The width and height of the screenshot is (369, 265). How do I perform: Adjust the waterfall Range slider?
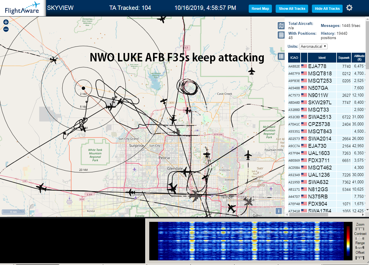pos(360,248)
